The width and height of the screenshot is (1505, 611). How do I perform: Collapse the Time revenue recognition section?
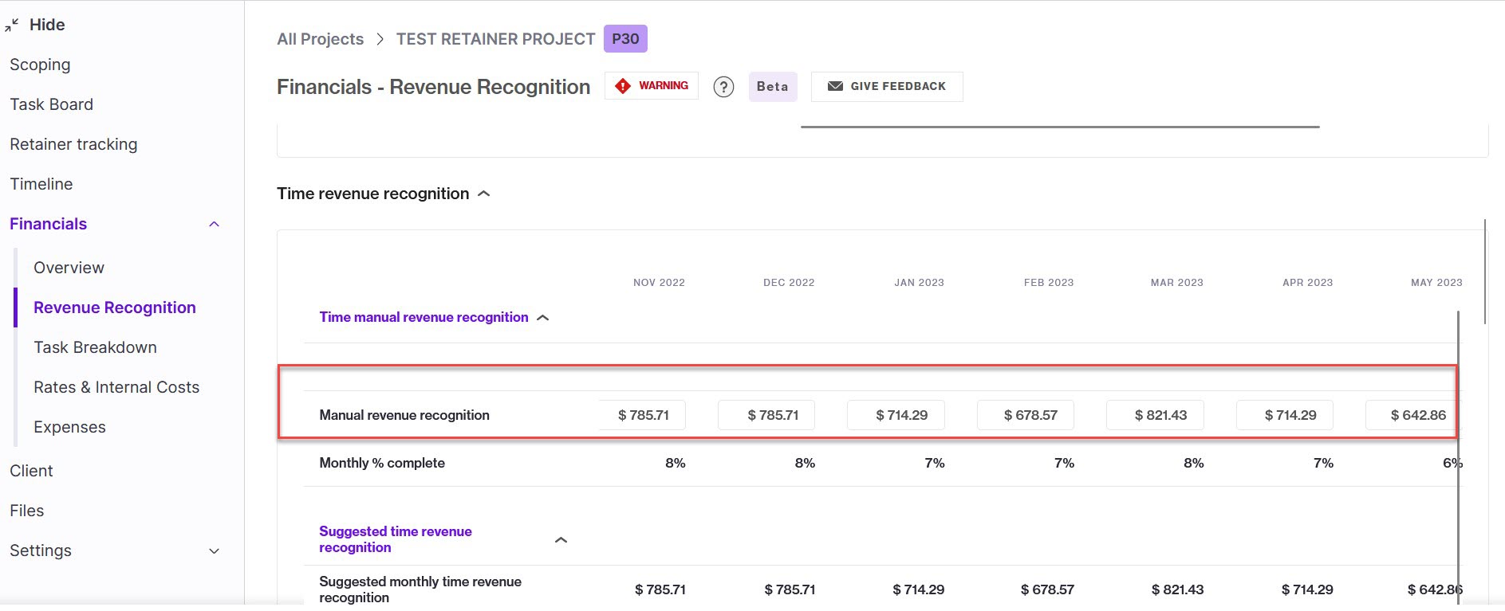click(x=483, y=194)
